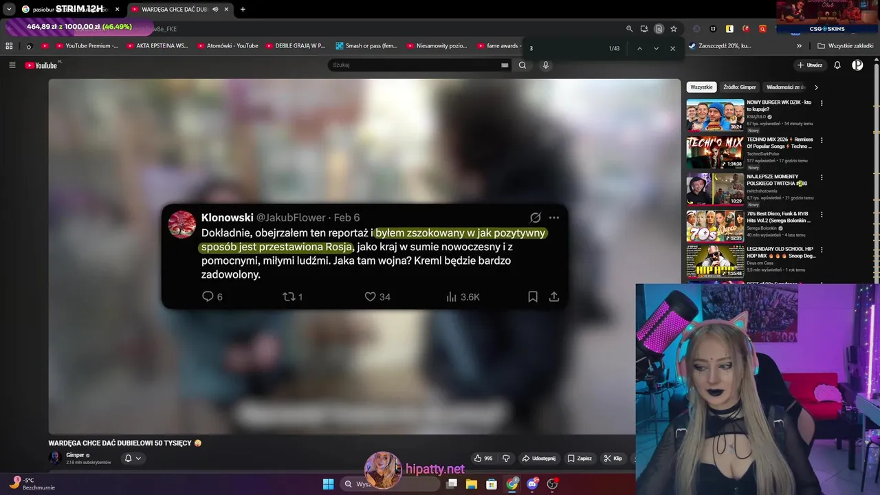
Task: Open TECHNO MIX 2026 video thumbnail
Action: (x=715, y=152)
